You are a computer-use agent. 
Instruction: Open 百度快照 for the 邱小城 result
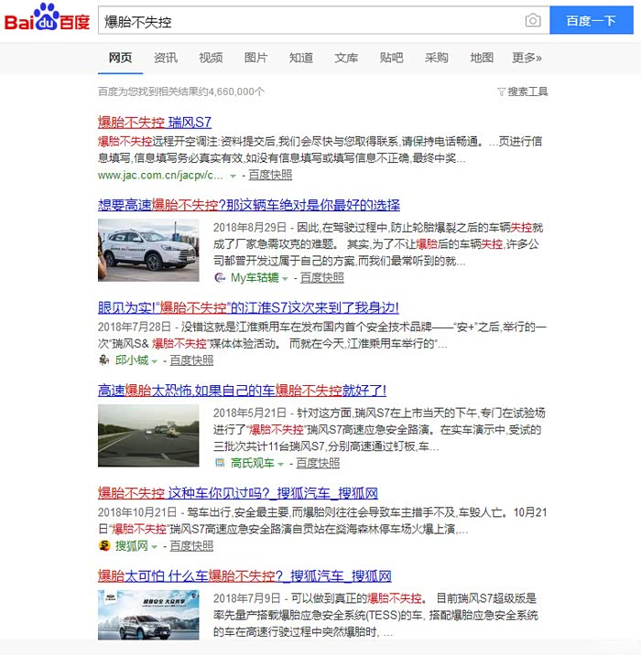pyautogui.click(x=191, y=360)
